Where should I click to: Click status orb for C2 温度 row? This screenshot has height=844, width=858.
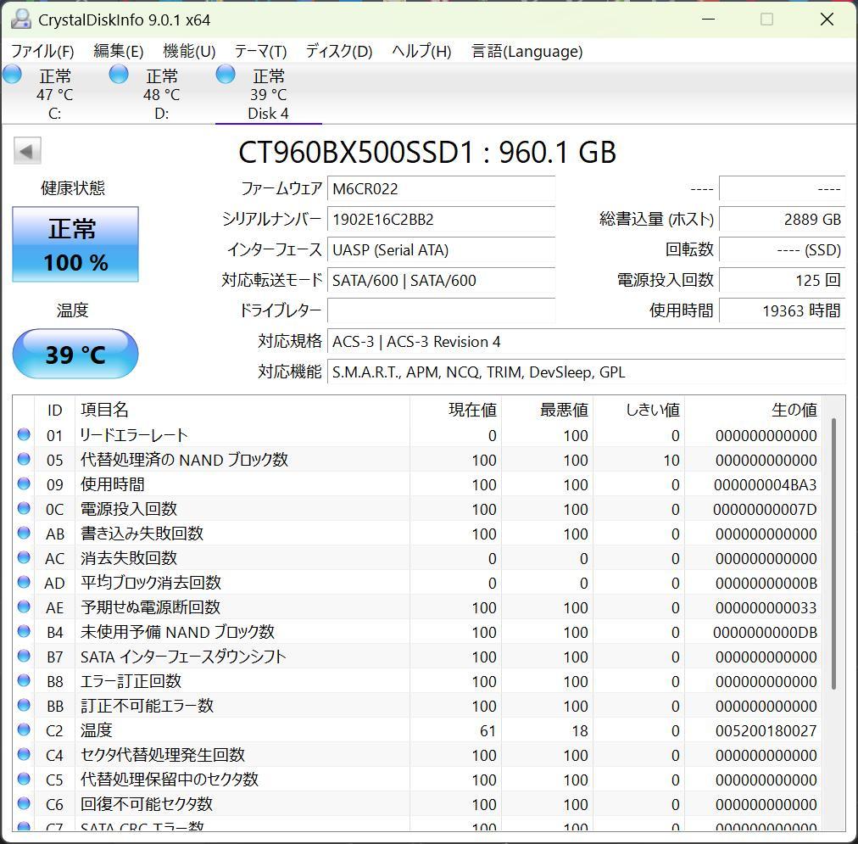[x=24, y=730]
